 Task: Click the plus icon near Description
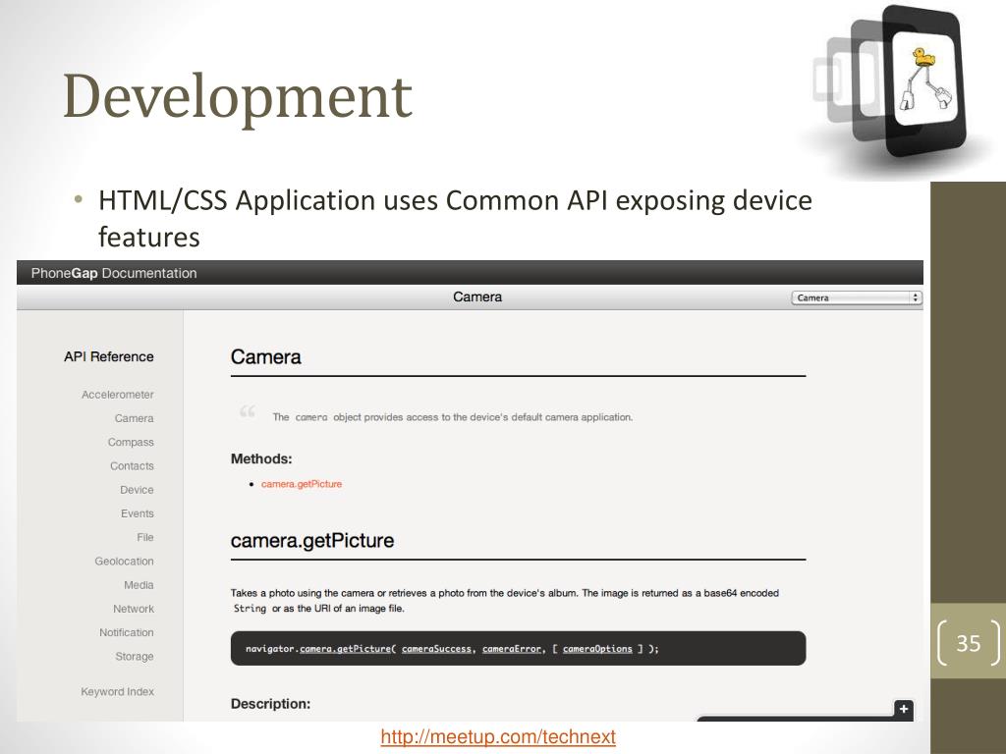coord(904,709)
